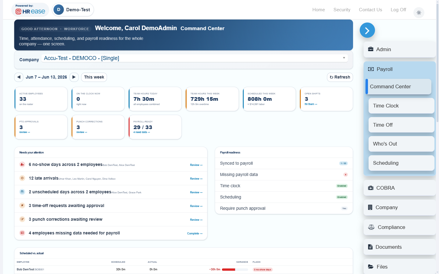The height and width of the screenshot is (274, 439).
Task: Click the late arrivals clock icon
Action: 22,178
